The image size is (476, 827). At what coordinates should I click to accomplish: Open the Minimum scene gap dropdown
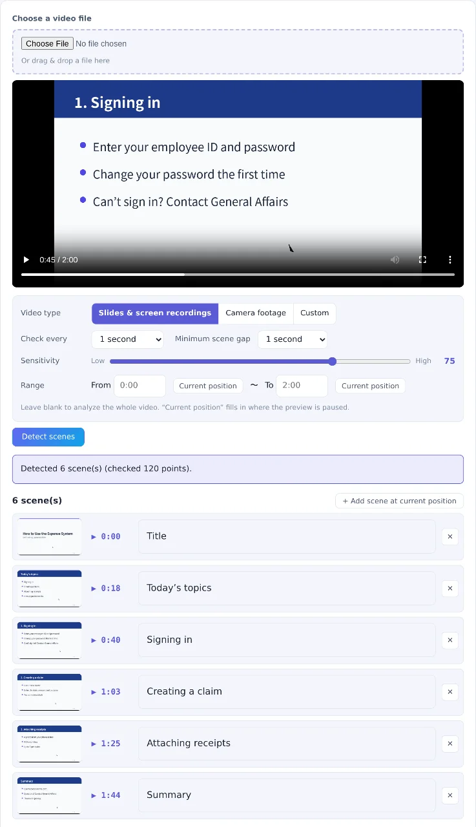pos(293,339)
